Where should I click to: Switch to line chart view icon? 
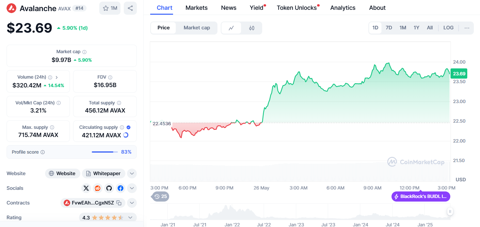(231, 28)
